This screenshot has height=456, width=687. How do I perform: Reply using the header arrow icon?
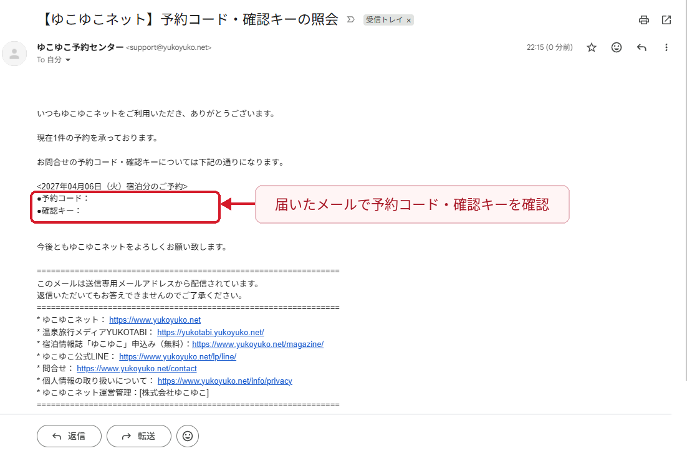[x=641, y=47]
